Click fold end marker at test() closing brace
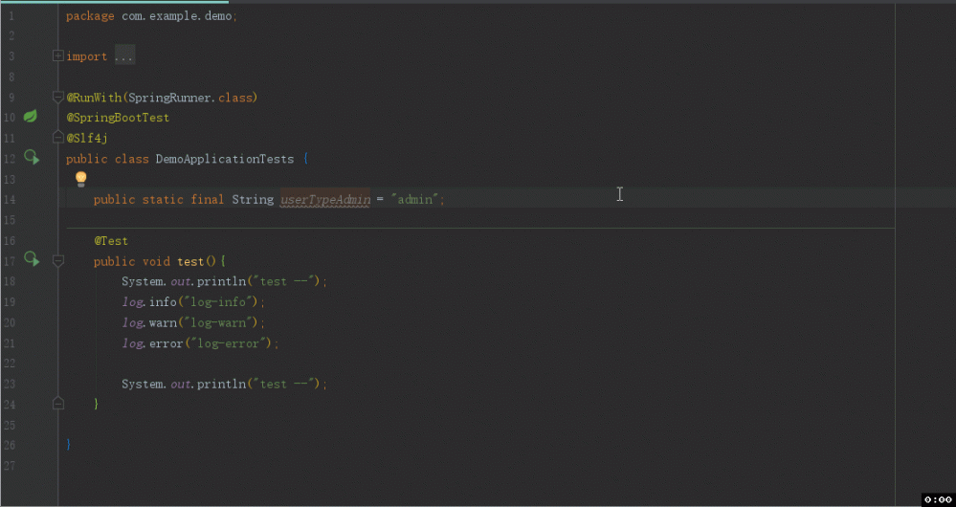956x507 pixels. [58, 404]
